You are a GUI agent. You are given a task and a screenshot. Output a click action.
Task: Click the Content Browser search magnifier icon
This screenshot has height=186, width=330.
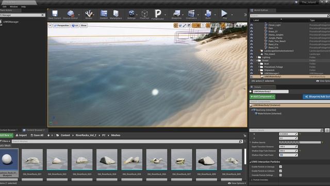pos(241,142)
